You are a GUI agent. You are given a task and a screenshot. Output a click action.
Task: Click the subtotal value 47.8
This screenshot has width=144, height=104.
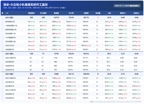tap(109, 18)
